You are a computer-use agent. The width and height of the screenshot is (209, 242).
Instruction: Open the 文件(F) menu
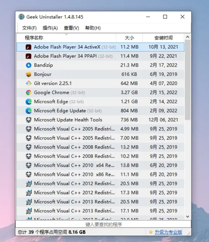tap(29, 28)
